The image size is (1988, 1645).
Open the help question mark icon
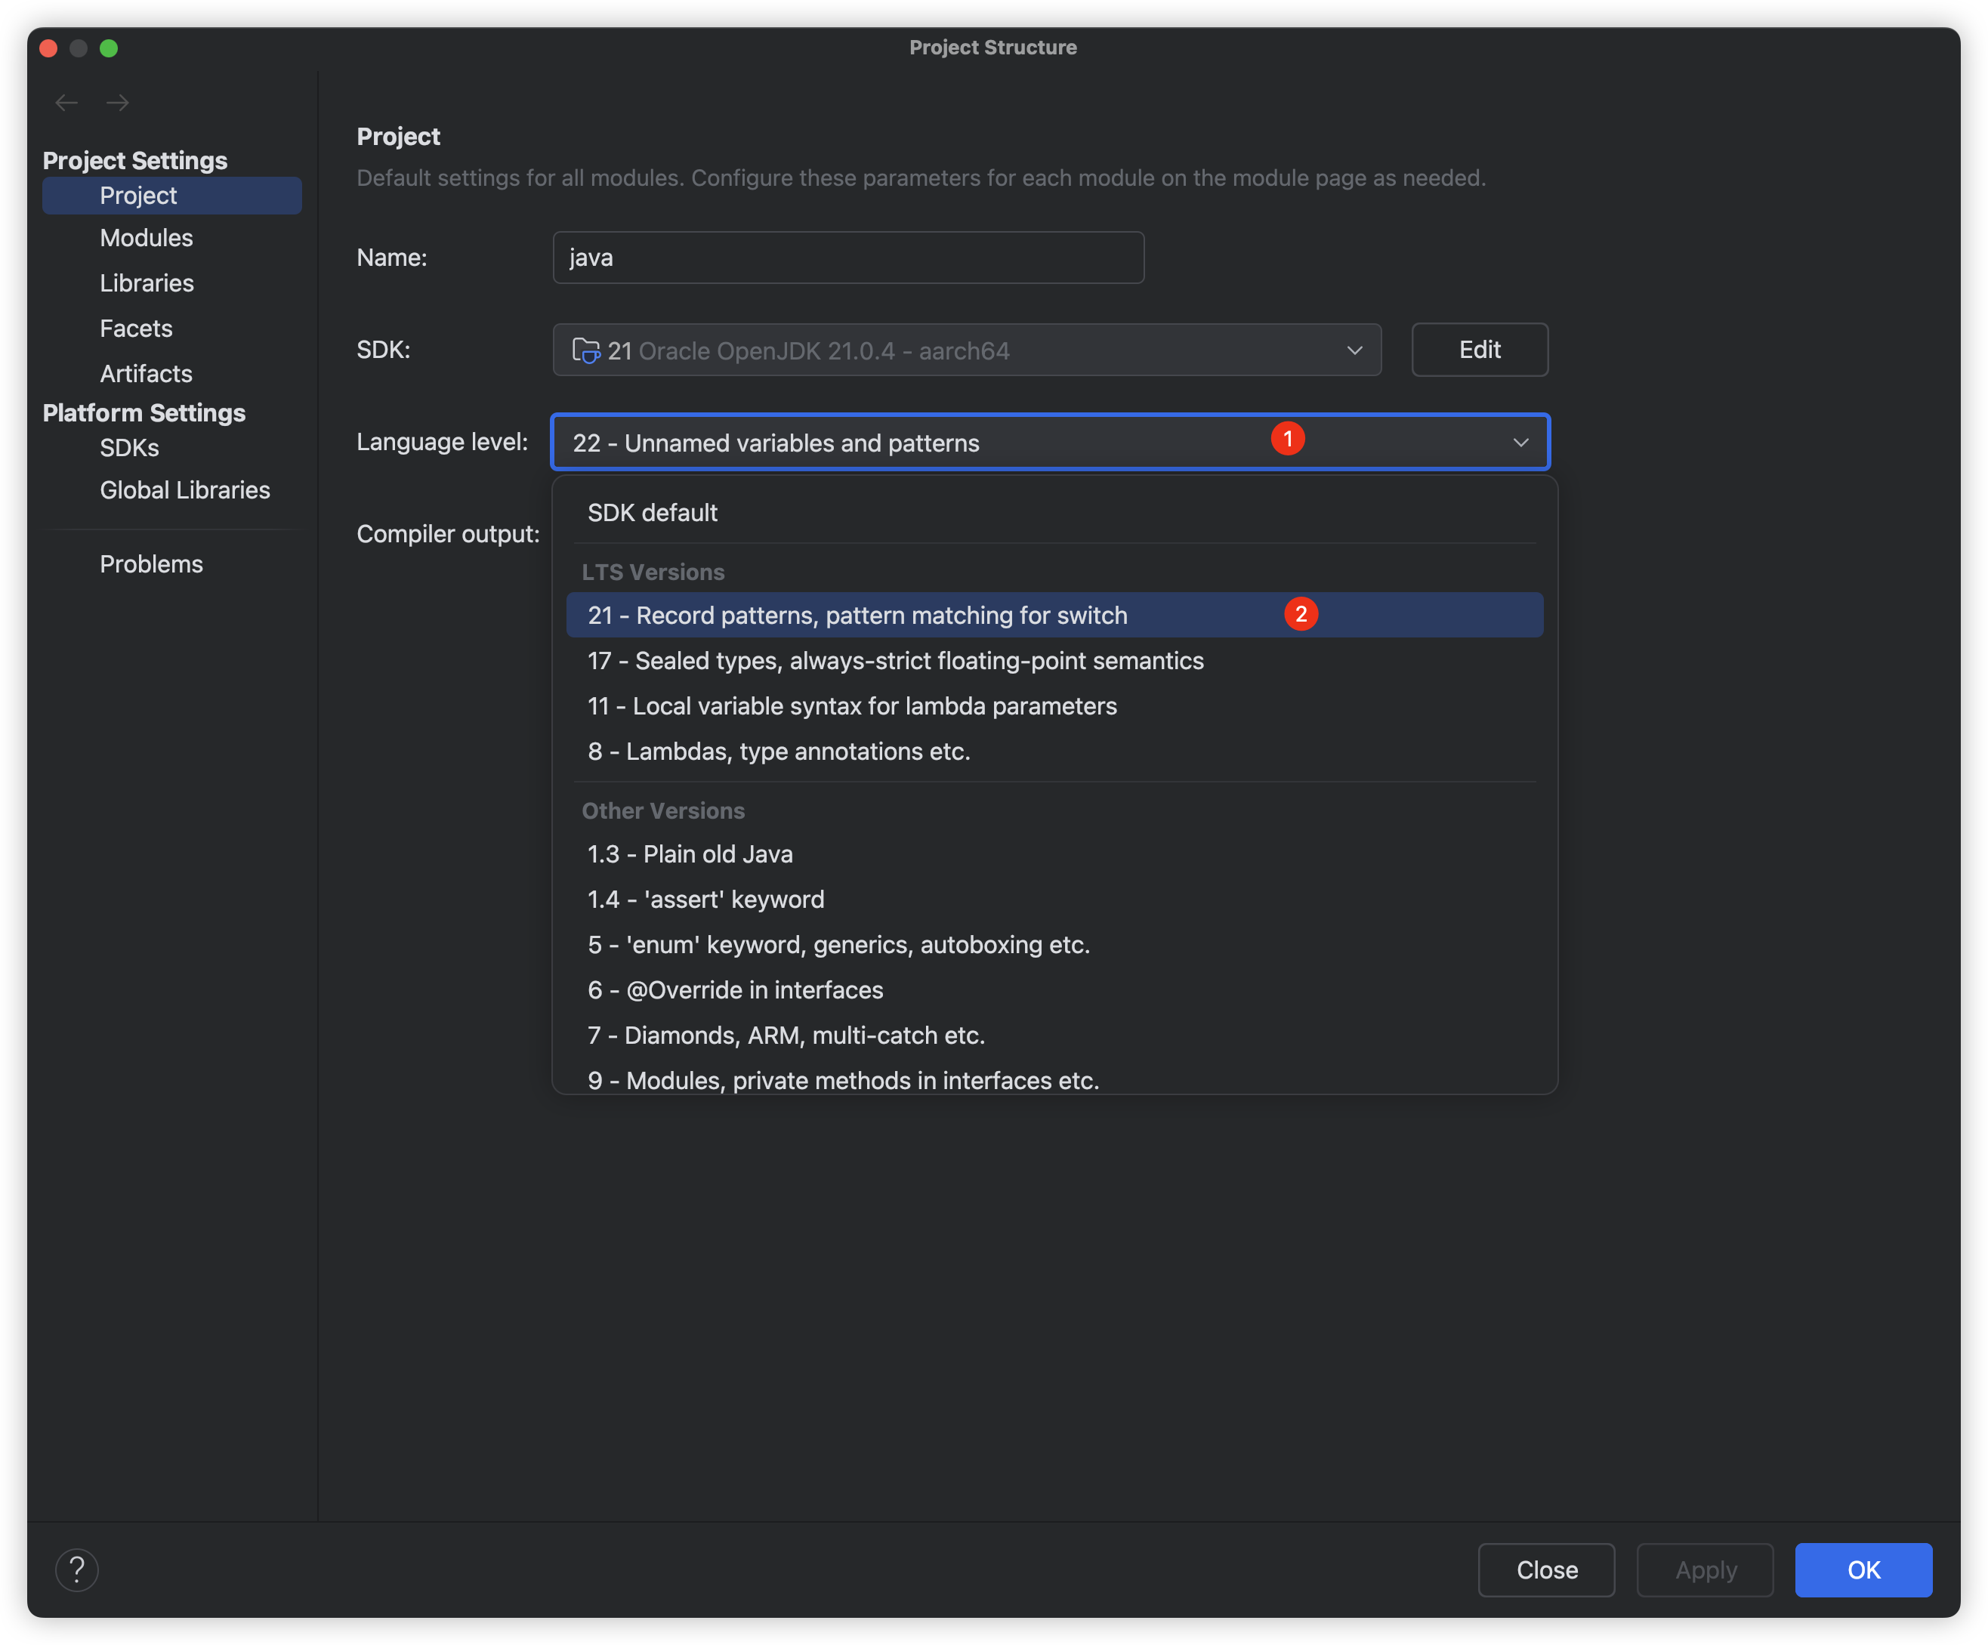(77, 1570)
